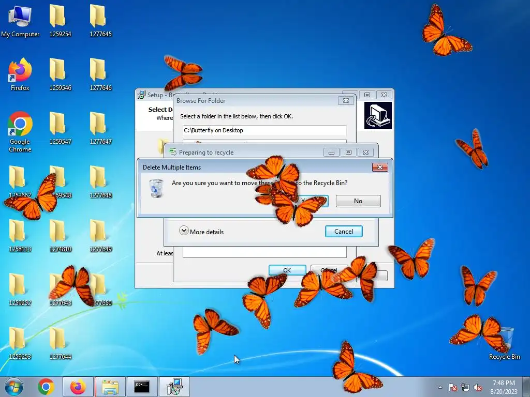Image resolution: width=530 pixels, height=397 pixels.
Task: Select folder 1277646 on desktop
Action: (100, 74)
